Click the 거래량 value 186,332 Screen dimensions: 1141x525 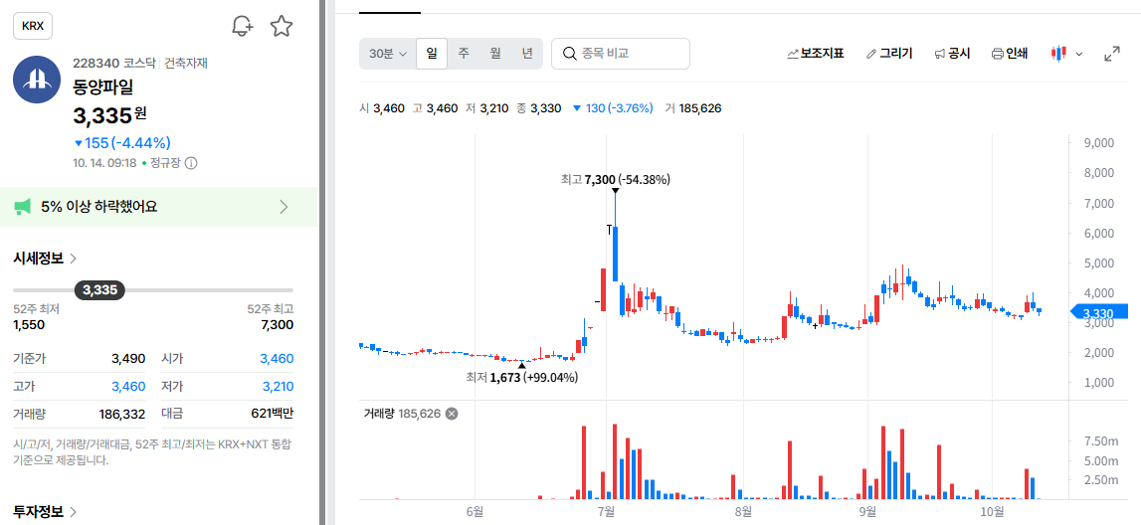(122, 415)
